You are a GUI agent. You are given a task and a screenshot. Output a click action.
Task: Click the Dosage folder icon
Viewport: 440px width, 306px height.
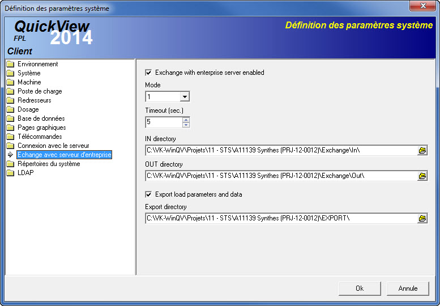pos(10,109)
